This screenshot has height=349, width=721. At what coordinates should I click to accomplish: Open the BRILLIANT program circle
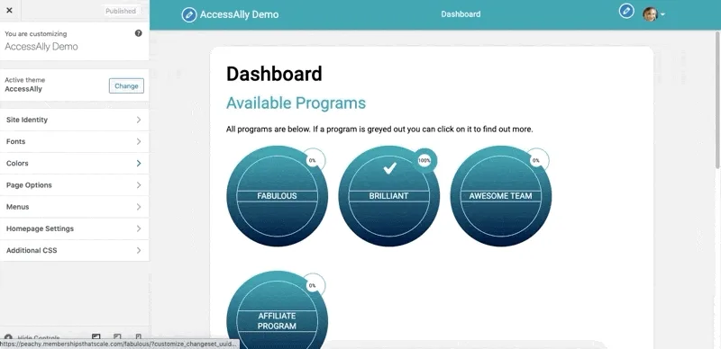click(388, 196)
